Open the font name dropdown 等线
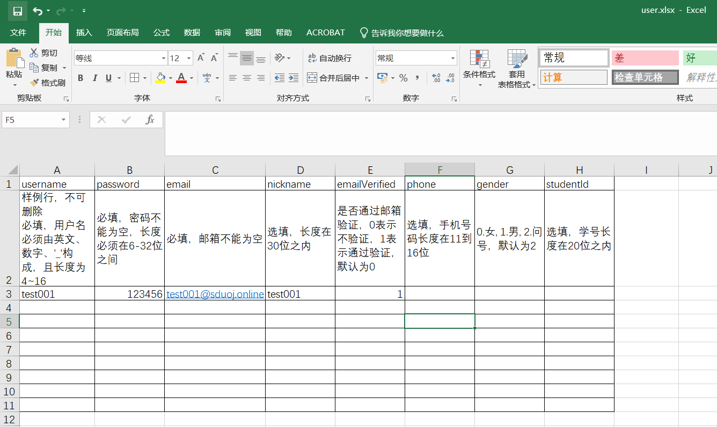Viewport: 717px width, 427px height. point(164,58)
